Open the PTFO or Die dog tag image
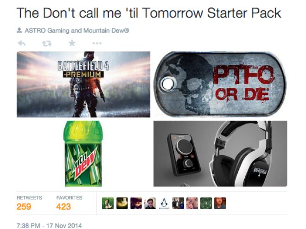This screenshot has width=306, height=229. click(x=220, y=84)
